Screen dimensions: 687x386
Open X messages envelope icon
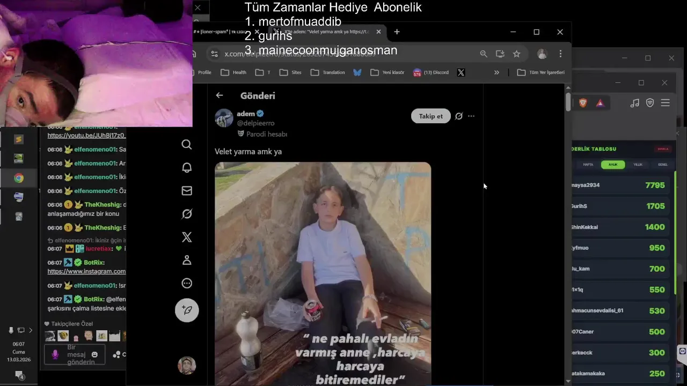tap(187, 190)
